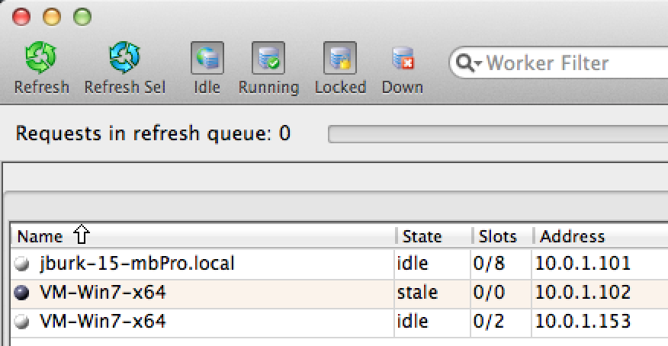This screenshot has height=346, width=668.
Task: Click the status dot of idle VM-Win7-x64
Action: (23, 322)
